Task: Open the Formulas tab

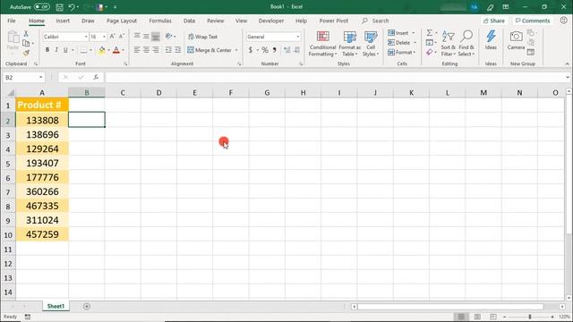Action: pos(160,21)
